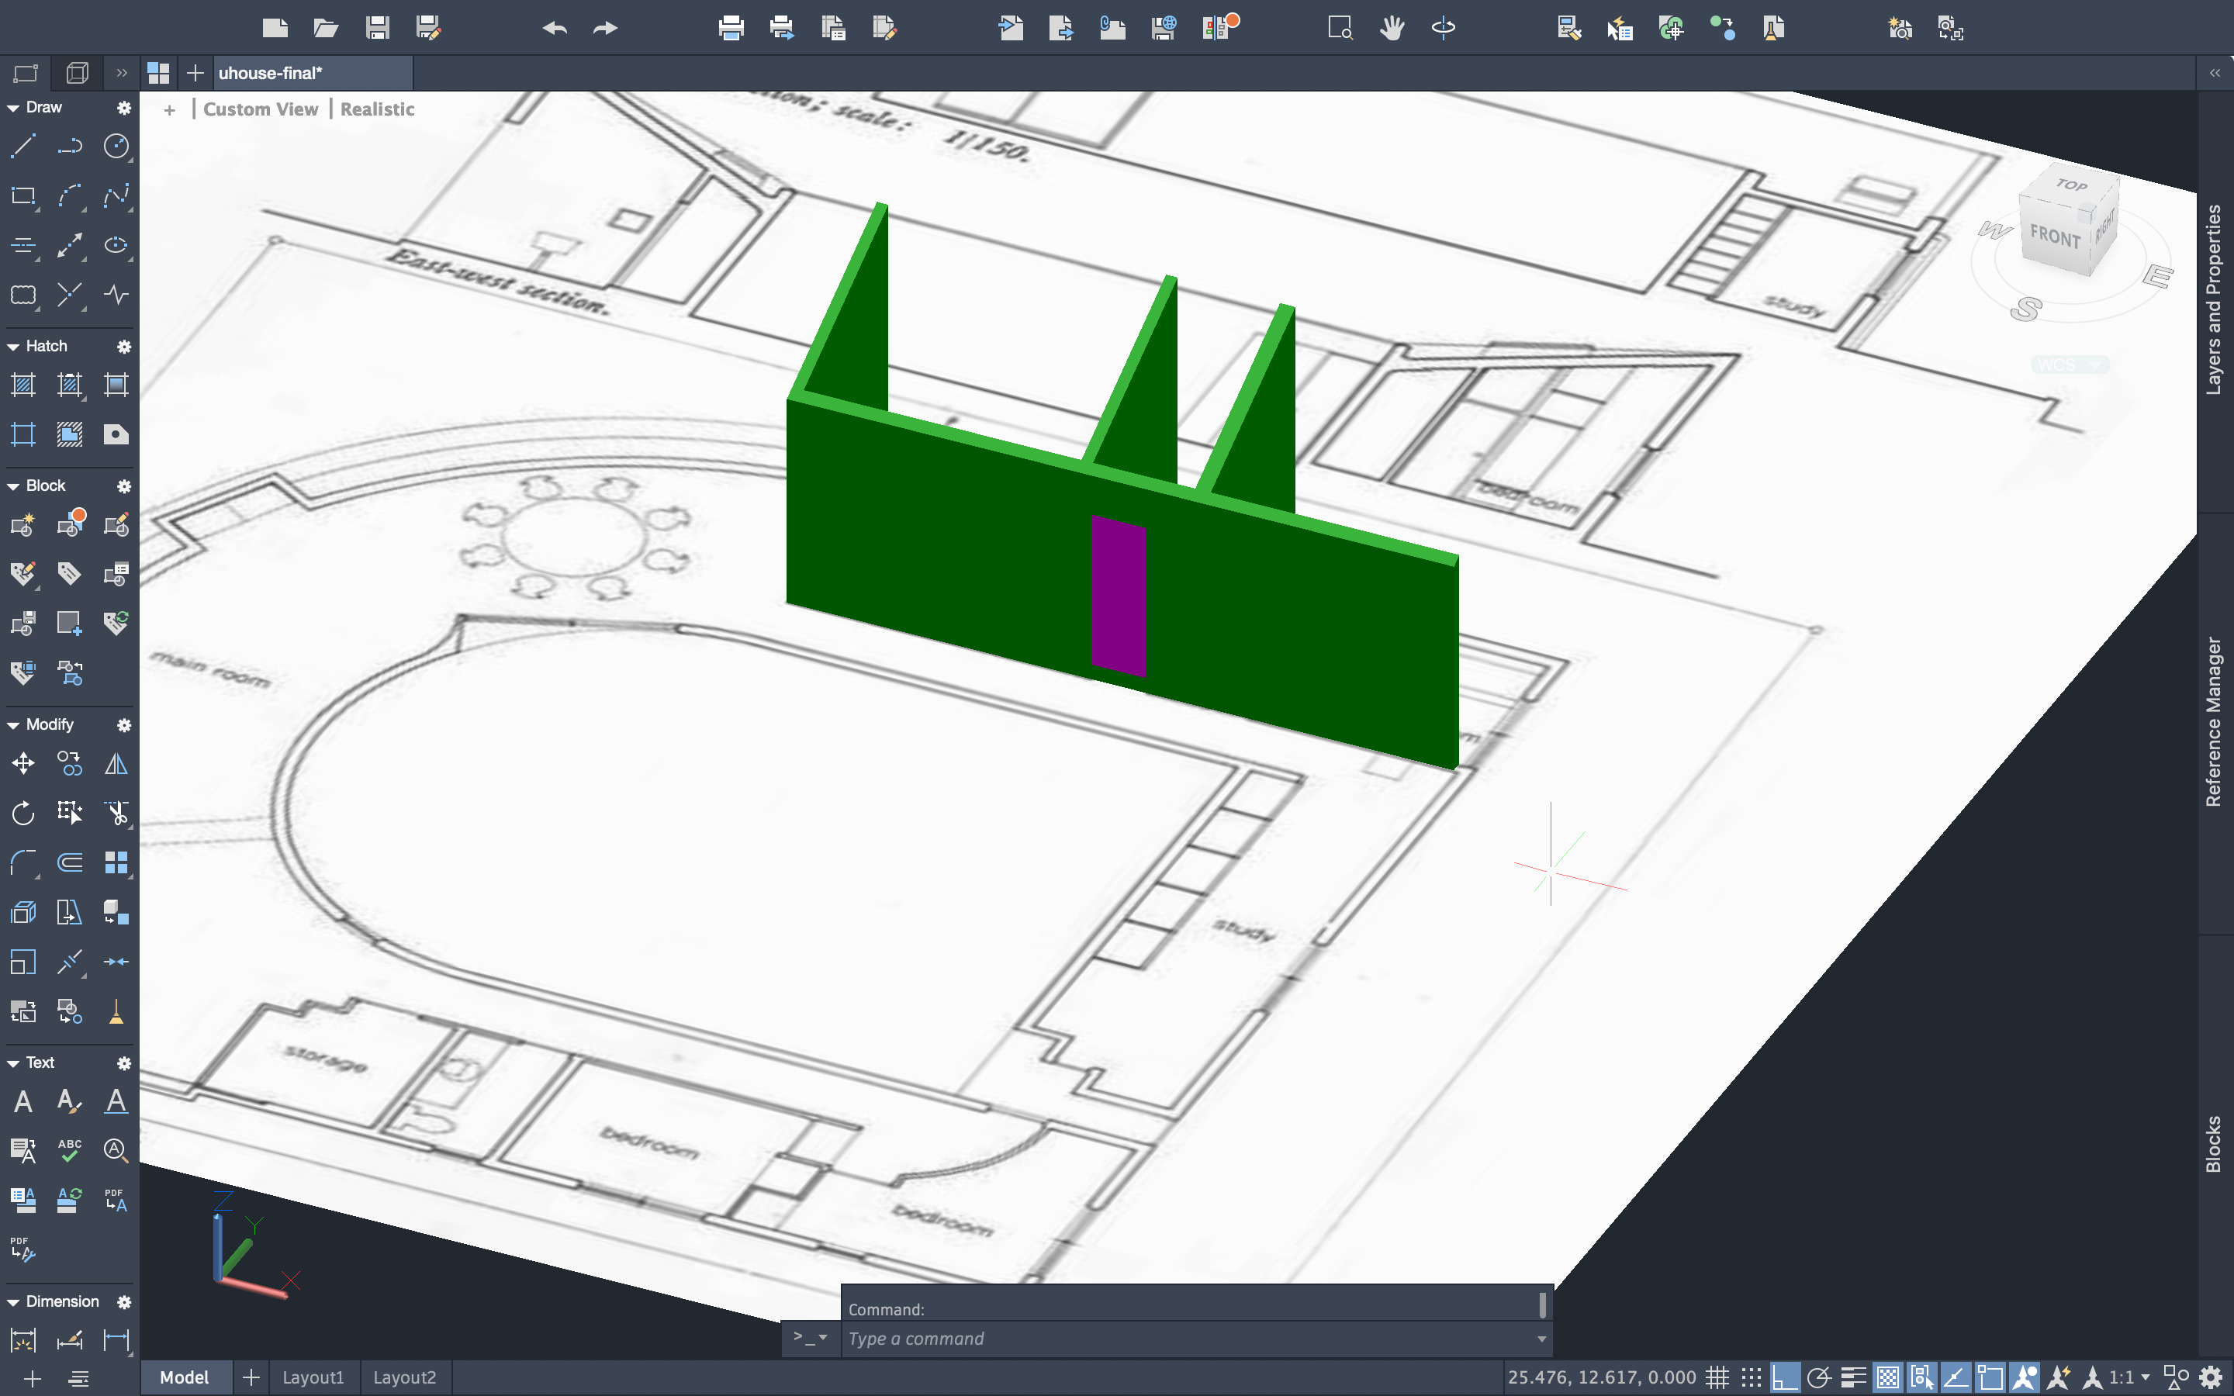Screen dimensions: 2234x1396
Task: Select the Move tool in Modify panel
Action: click(x=24, y=762)
